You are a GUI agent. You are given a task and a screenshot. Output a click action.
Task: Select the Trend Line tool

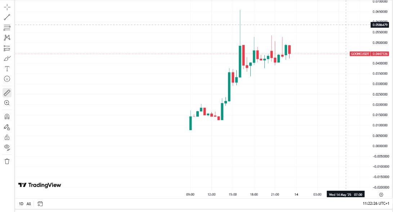pyautogui.click(x=7, y=17)
